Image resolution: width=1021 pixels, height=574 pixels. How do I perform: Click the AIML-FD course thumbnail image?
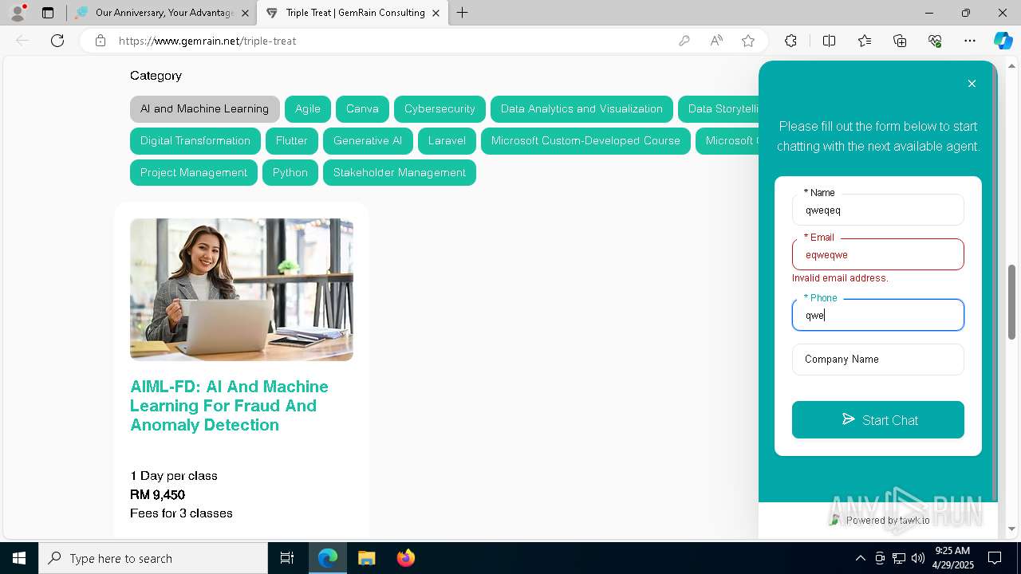[x=242, y=289]
